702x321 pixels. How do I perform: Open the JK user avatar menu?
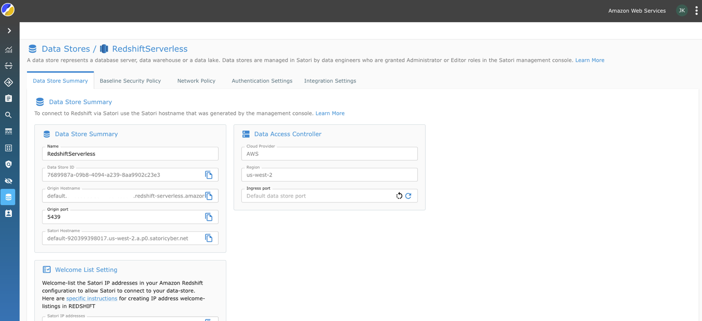tap(682, 10)
